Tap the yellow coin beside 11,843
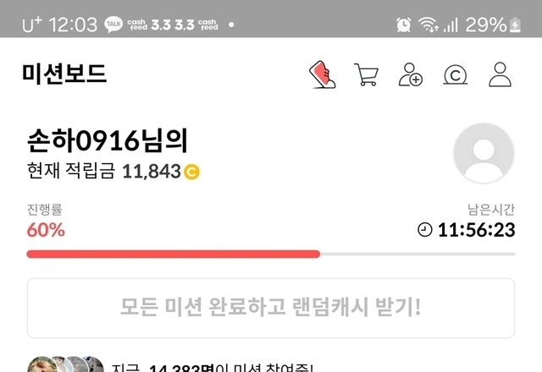542x372 pixels. (x=191, y=172)
